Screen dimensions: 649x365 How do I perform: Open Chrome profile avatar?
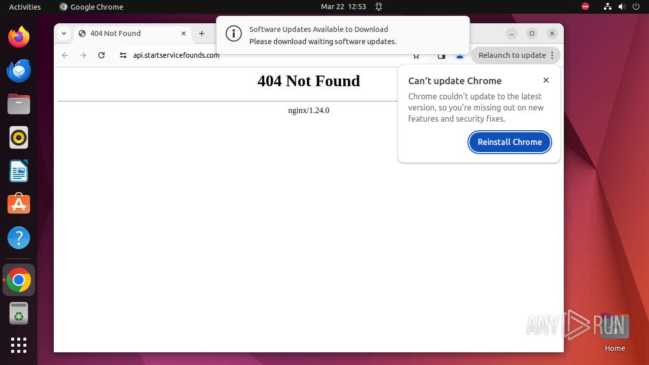click(x=460, y=56)
